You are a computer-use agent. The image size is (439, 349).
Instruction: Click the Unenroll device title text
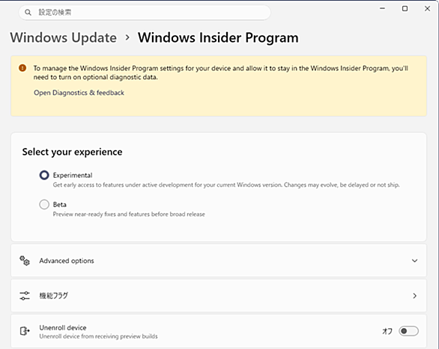coord(63,328)
